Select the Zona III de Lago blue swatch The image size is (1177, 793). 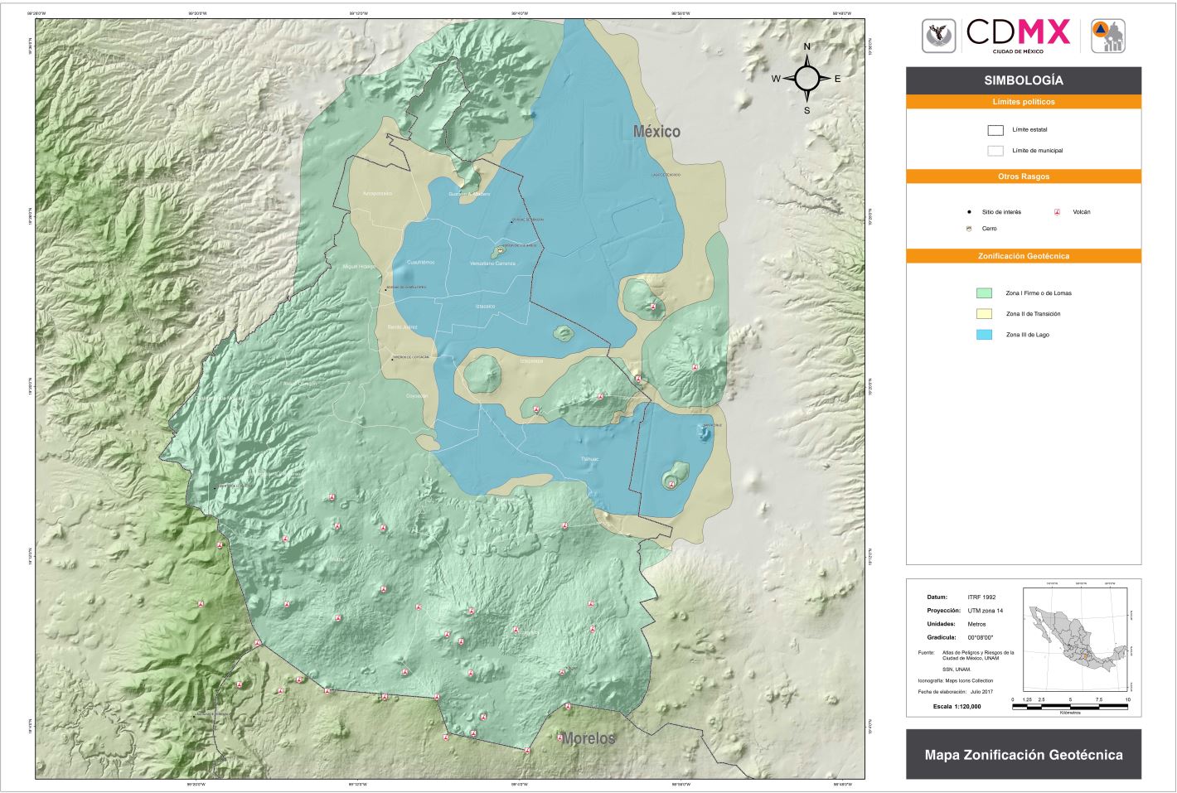coord(985,335)
